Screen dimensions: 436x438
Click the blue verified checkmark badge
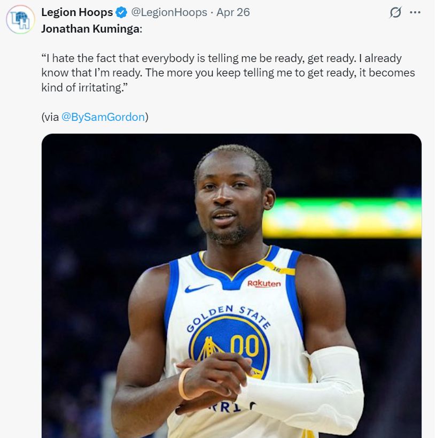coord(122,12)
